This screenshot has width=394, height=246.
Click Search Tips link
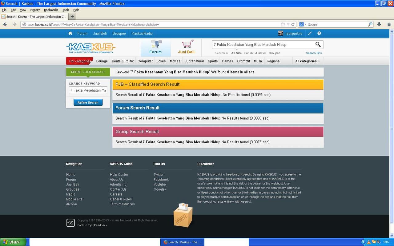314,53
